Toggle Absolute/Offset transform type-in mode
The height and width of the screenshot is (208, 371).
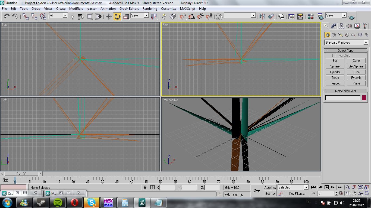click(152, 187)
